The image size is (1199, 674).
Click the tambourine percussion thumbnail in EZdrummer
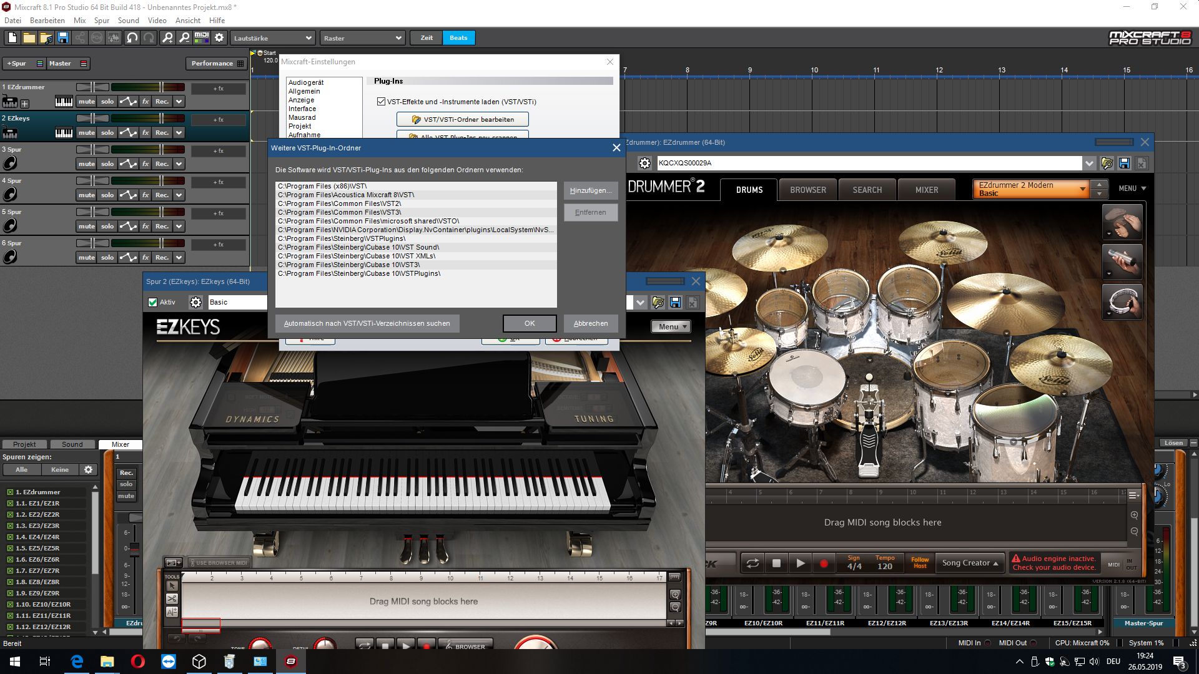click(x=1122, y=302)
